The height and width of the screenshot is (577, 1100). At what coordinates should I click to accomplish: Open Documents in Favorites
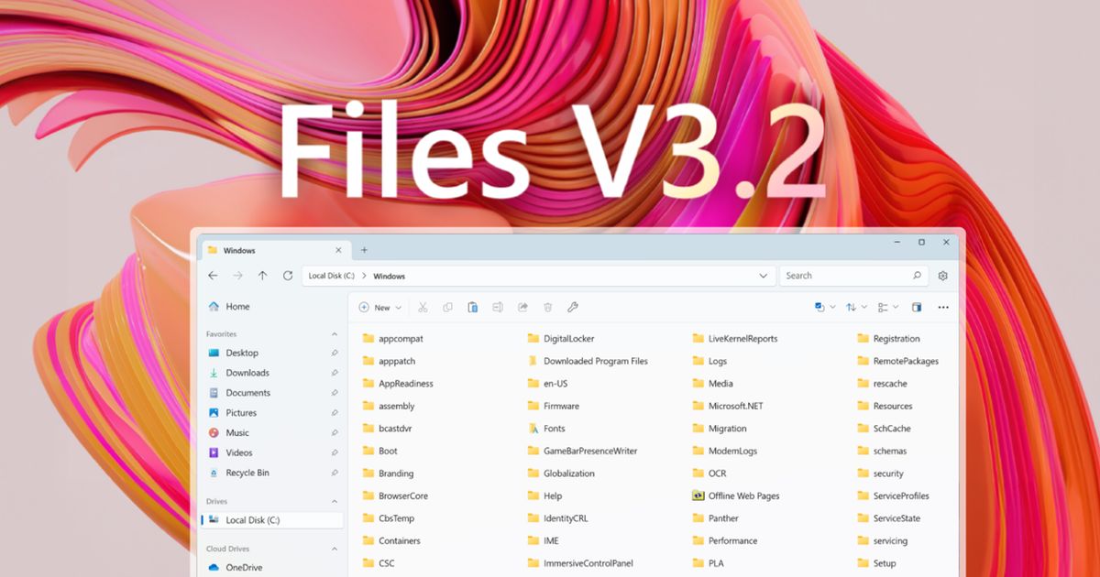pos(271,393)
